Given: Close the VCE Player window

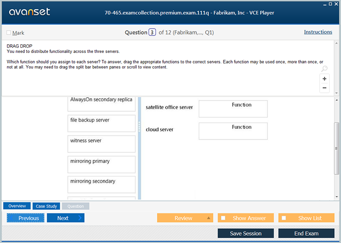Looking at the screenshot, I should (x=336, y=4).
